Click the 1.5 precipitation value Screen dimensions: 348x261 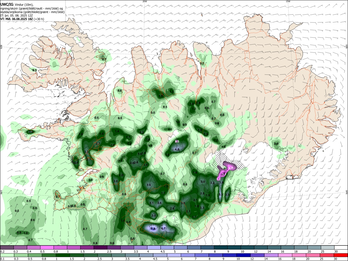166,186
